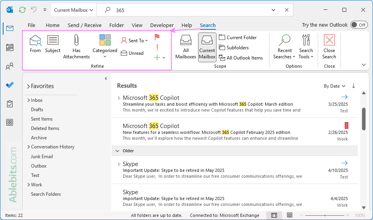Open the People contacts sidebar icon
This screenshot has width=373, height=220.
(x=10, y=66)
